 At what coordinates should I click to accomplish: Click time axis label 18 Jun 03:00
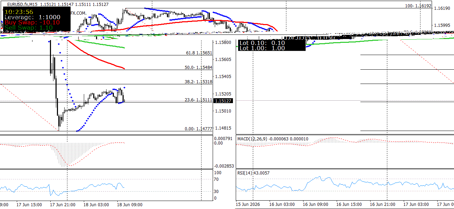point(96,204)
